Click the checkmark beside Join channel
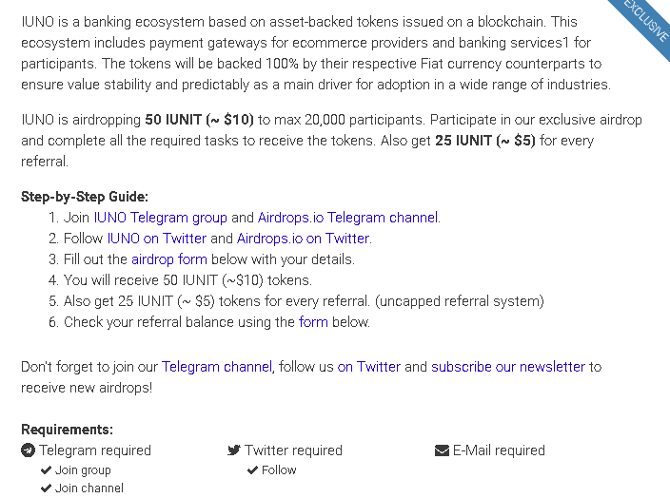The height and width of the screenshot is (498, 670). click(x=46, y=488)
